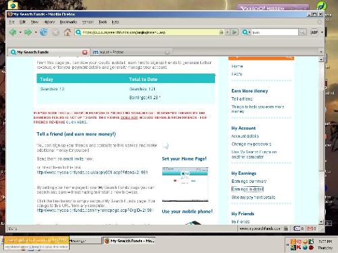Go forward with the green Forward arrow
The width and height of the screenshot is (338, 253).
coord(28,32)
